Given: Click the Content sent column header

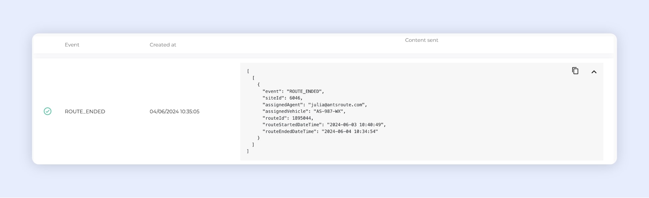Looking at the screenshot, I should pos(421,40).
